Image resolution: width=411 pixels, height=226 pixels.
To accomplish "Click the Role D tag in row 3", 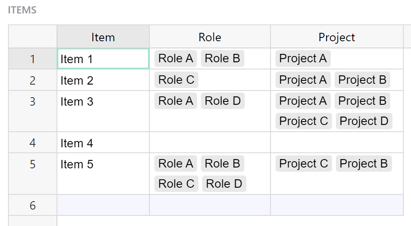I will [x=222, y=101].
